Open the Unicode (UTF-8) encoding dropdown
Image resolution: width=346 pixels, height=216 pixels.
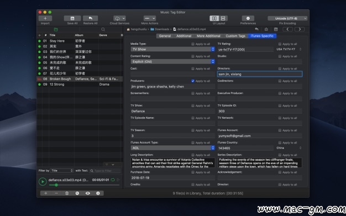pos(287,18)
